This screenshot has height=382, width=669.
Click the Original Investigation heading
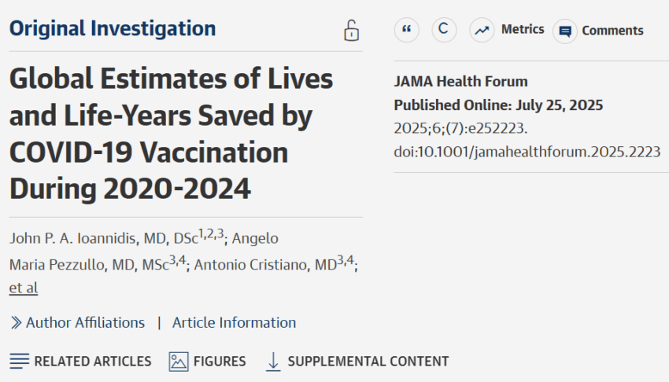pyautogui.click(x=113, y=29)
